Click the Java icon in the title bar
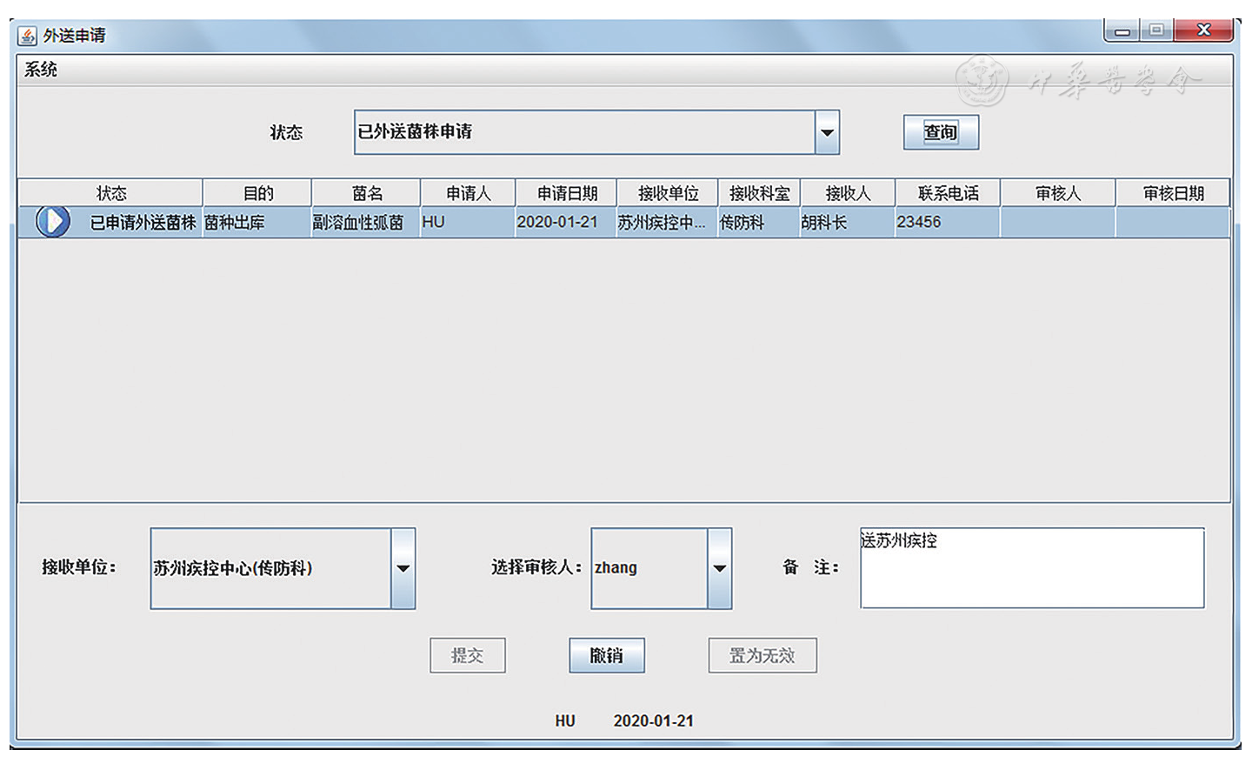The height and width of the screenshot is (757, 1252). pos(28,36)
